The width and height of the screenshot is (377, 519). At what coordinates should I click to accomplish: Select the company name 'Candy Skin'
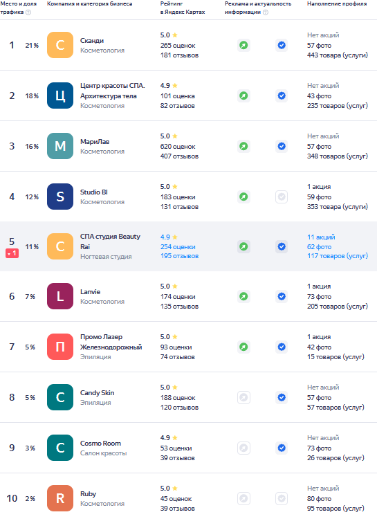97,393
